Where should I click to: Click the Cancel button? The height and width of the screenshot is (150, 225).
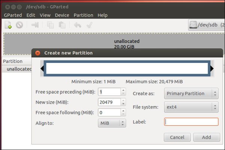(x=177, y=137)
